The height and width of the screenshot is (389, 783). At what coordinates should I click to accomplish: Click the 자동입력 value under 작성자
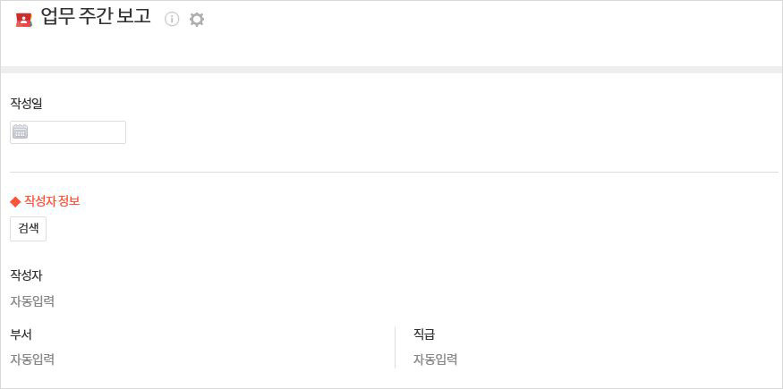point(32,301)
